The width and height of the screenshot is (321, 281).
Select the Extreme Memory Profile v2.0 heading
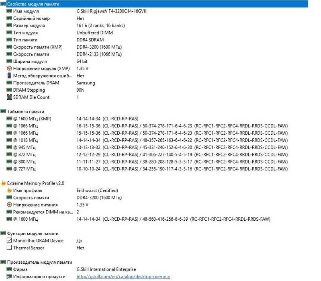click(x=36, y=183)
